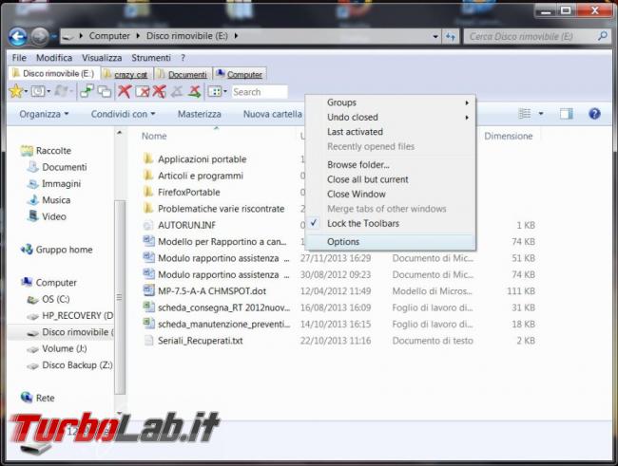Click the Forward navigation arrow button
The height and width of the screenshot is (466, 618).
tap(40, 37)
